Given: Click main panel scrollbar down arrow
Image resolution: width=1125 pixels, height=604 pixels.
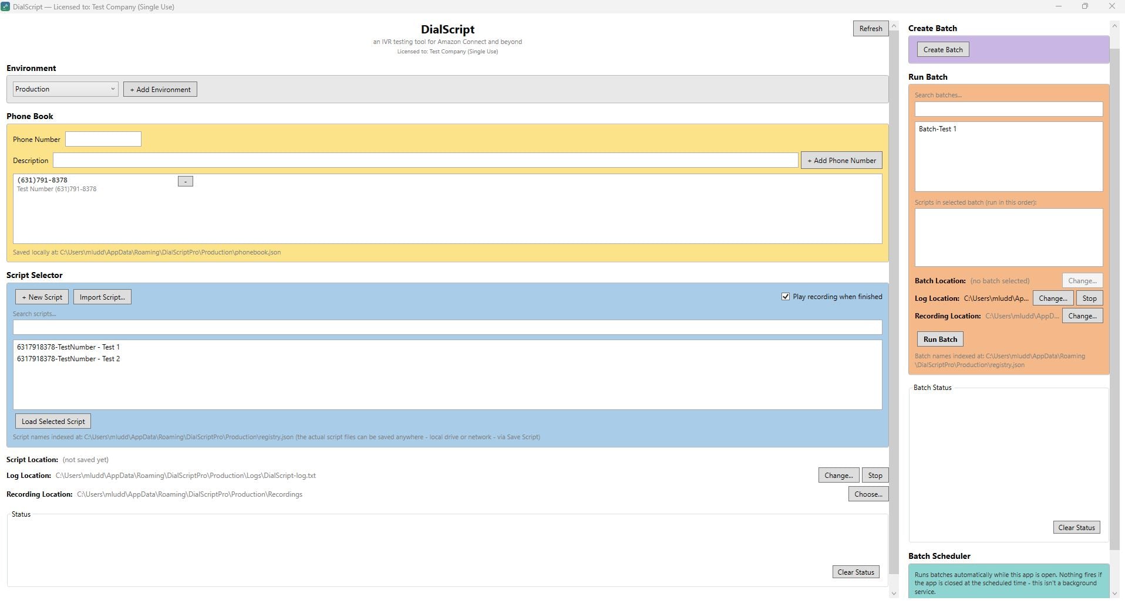Looking at the screenshot, I should coord(894,593).
